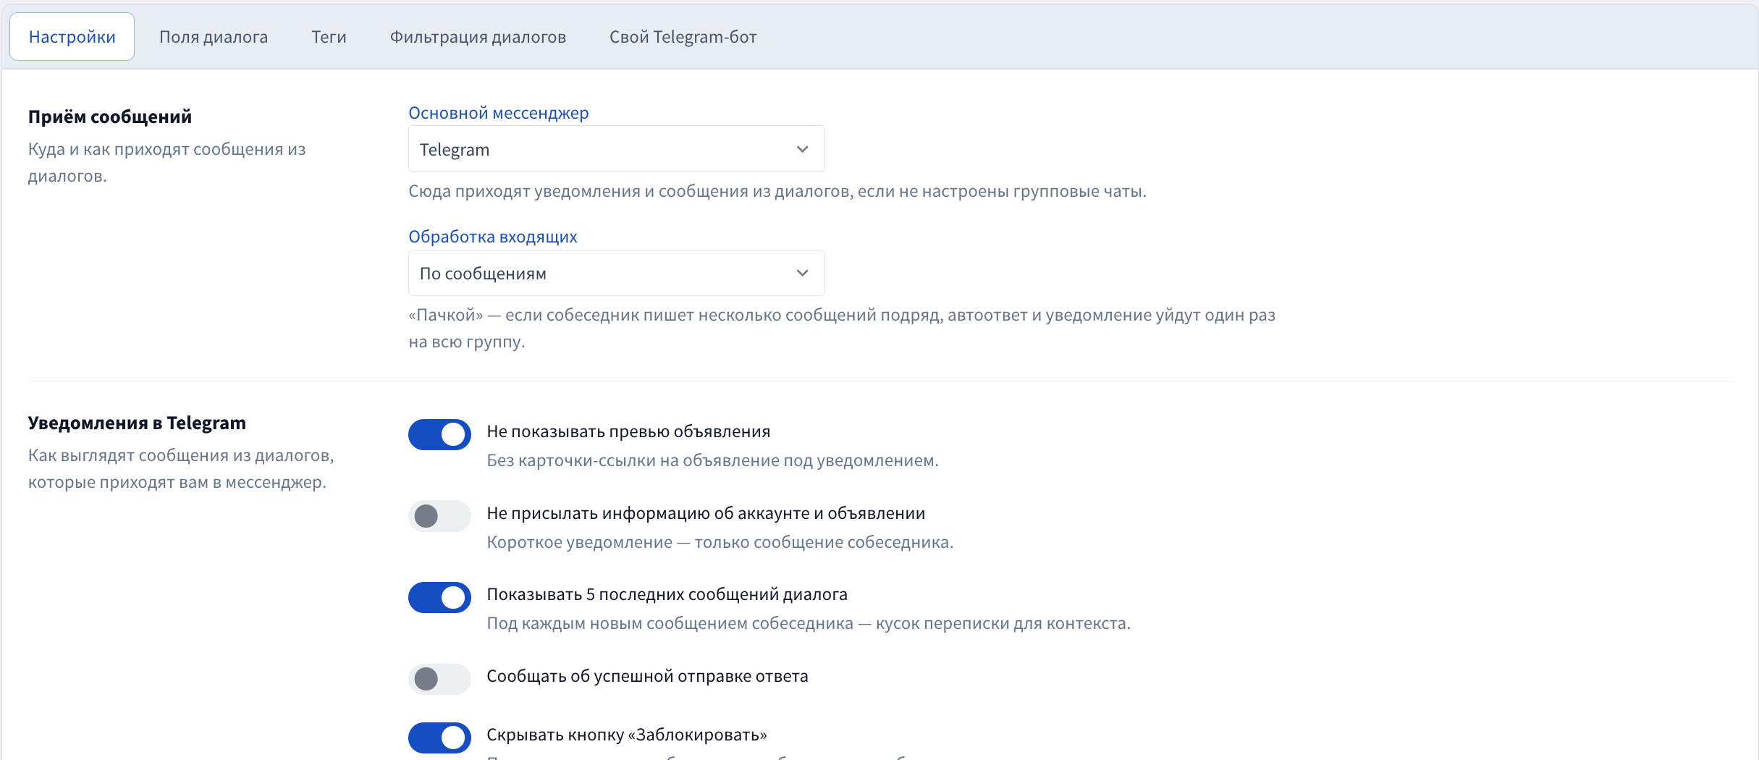Click the Основной мессенджер field label
1759x760 pixels.
point(498,113)
